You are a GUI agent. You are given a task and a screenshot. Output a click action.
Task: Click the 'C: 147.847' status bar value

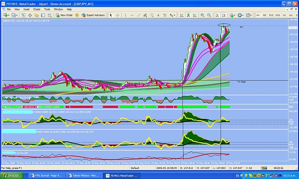pos(236,168)
